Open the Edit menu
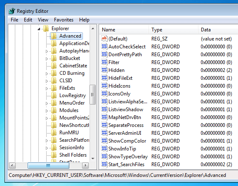 28,20
